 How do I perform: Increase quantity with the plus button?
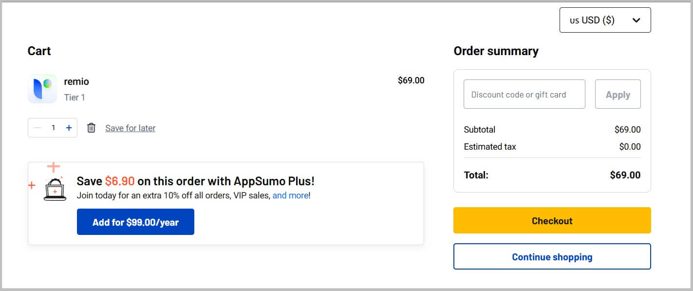pos(69,128)
